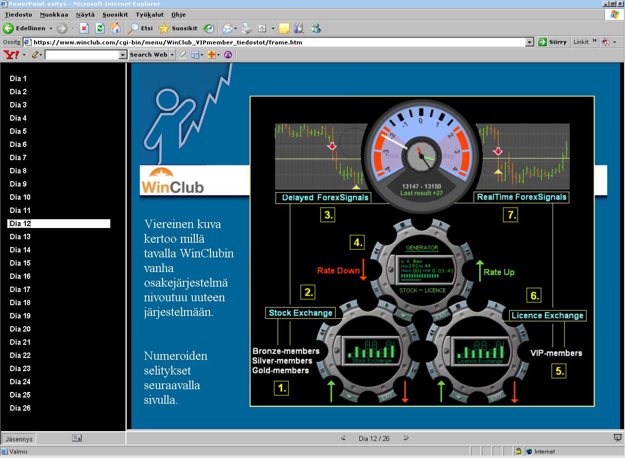
Task: Toggle the Jäsennys outline pane button
Action: [x=19, y=438]
